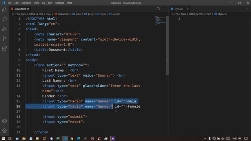Click the minimap preview of index.html
Viewport: 251px width, 141px height.
click(x=160, y=20)
